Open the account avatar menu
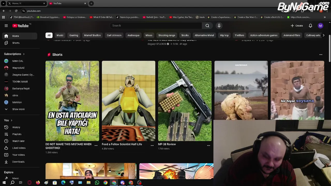The image size is (331, 186). click(320, 26)
